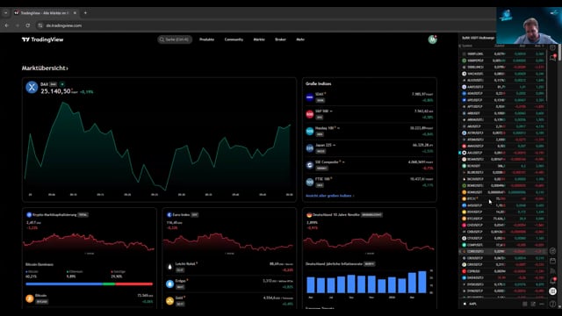The image size is (562, 316).
Task: Click the Deutschland inflation bar chart
Action: click(366, 282)
